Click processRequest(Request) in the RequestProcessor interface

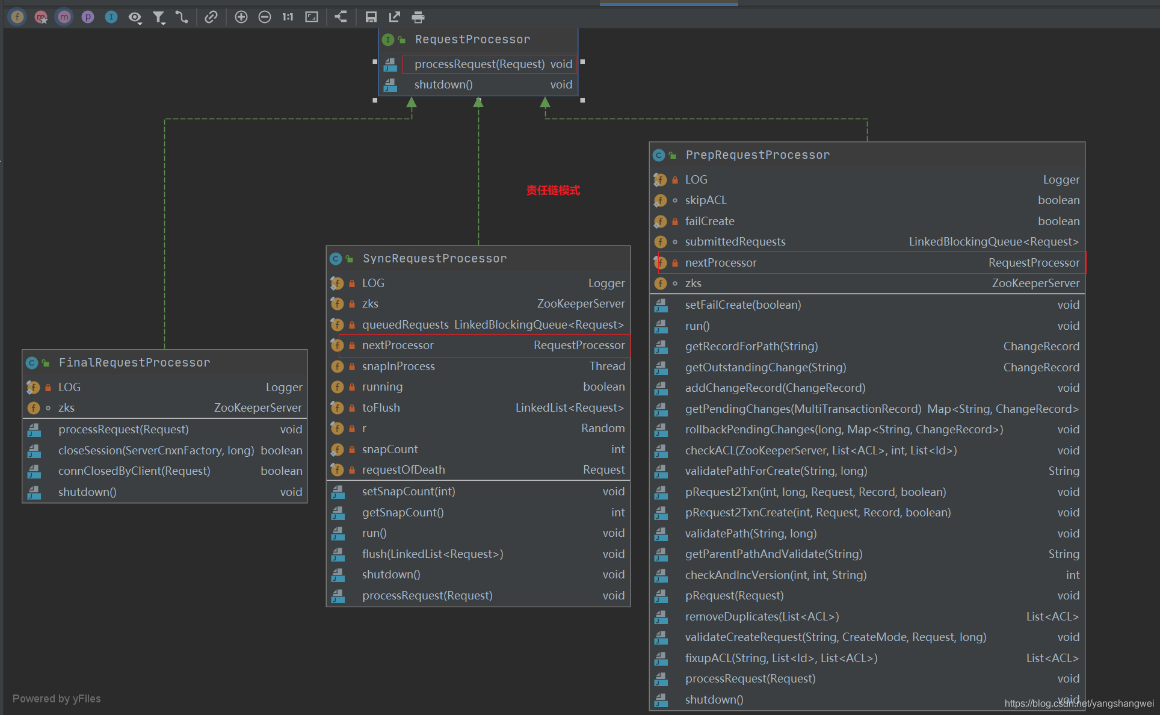[x=480, y=64]
